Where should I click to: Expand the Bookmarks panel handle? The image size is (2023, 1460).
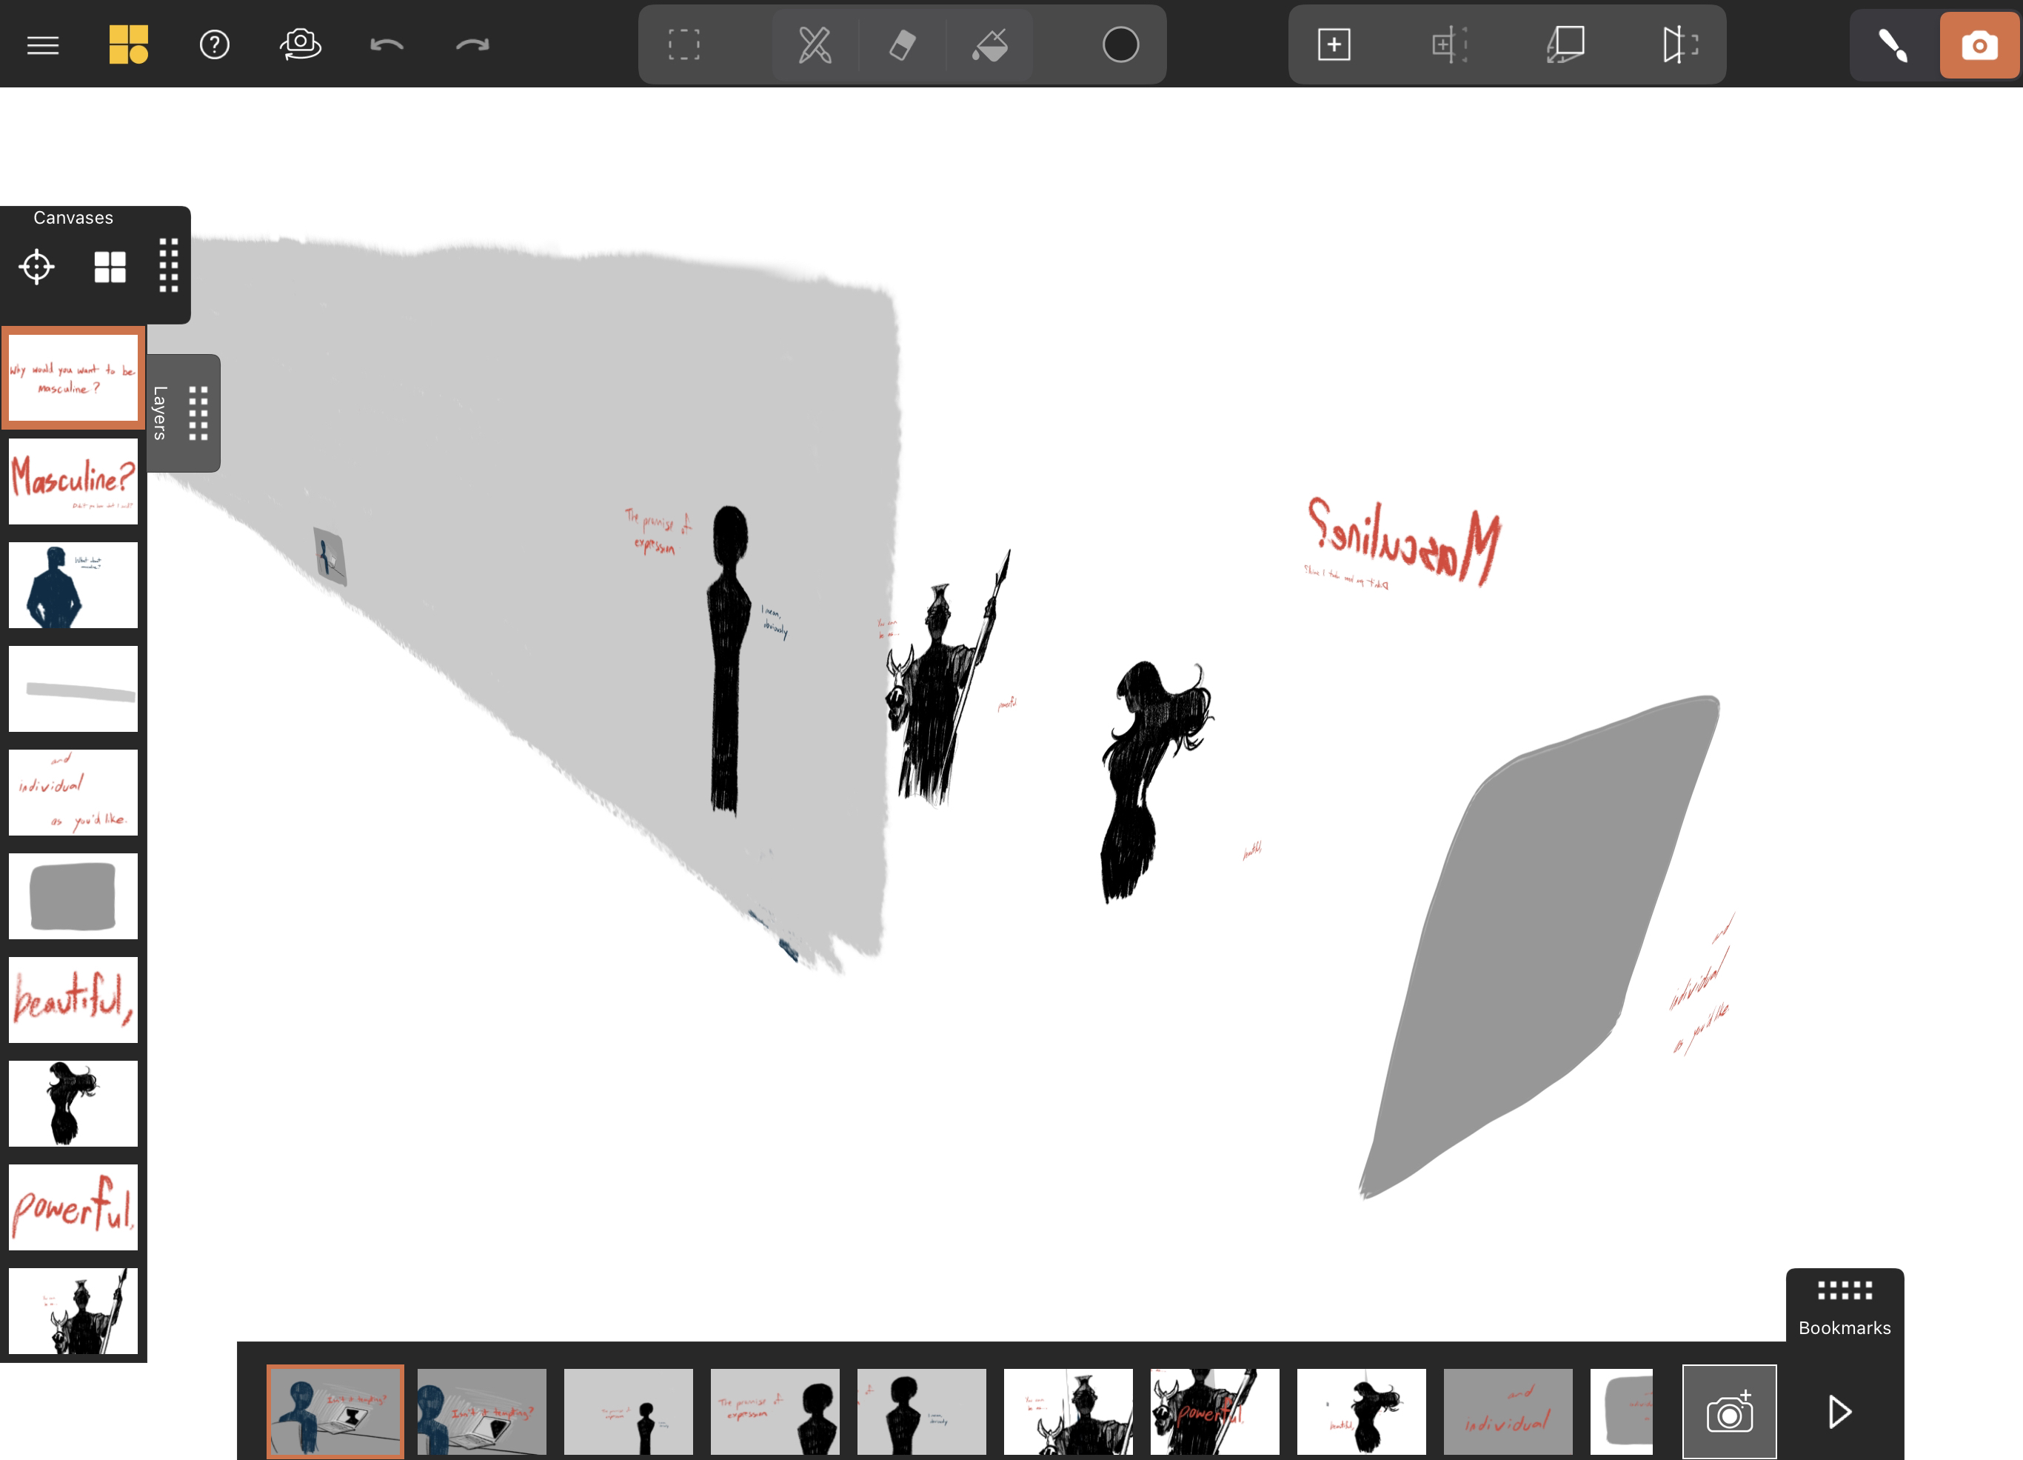pos(1844,1290)
